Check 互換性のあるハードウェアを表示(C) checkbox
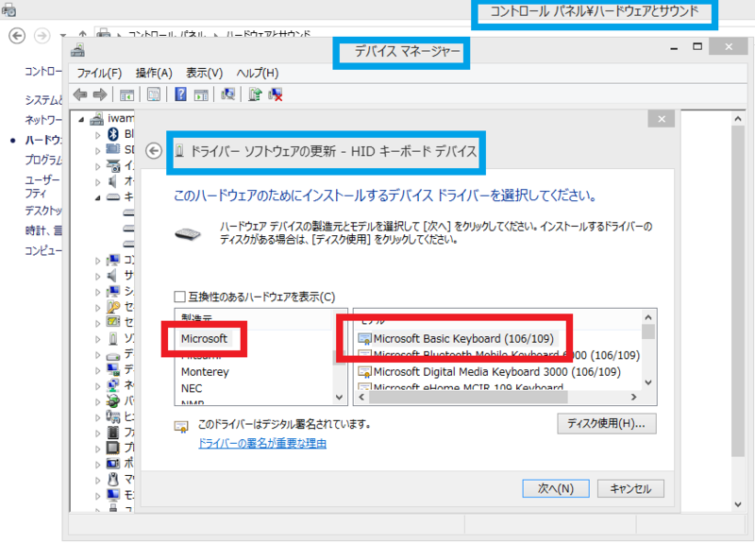Image resolution: width=755 pixels, height=543 pixels. click(x=179, y=297)
